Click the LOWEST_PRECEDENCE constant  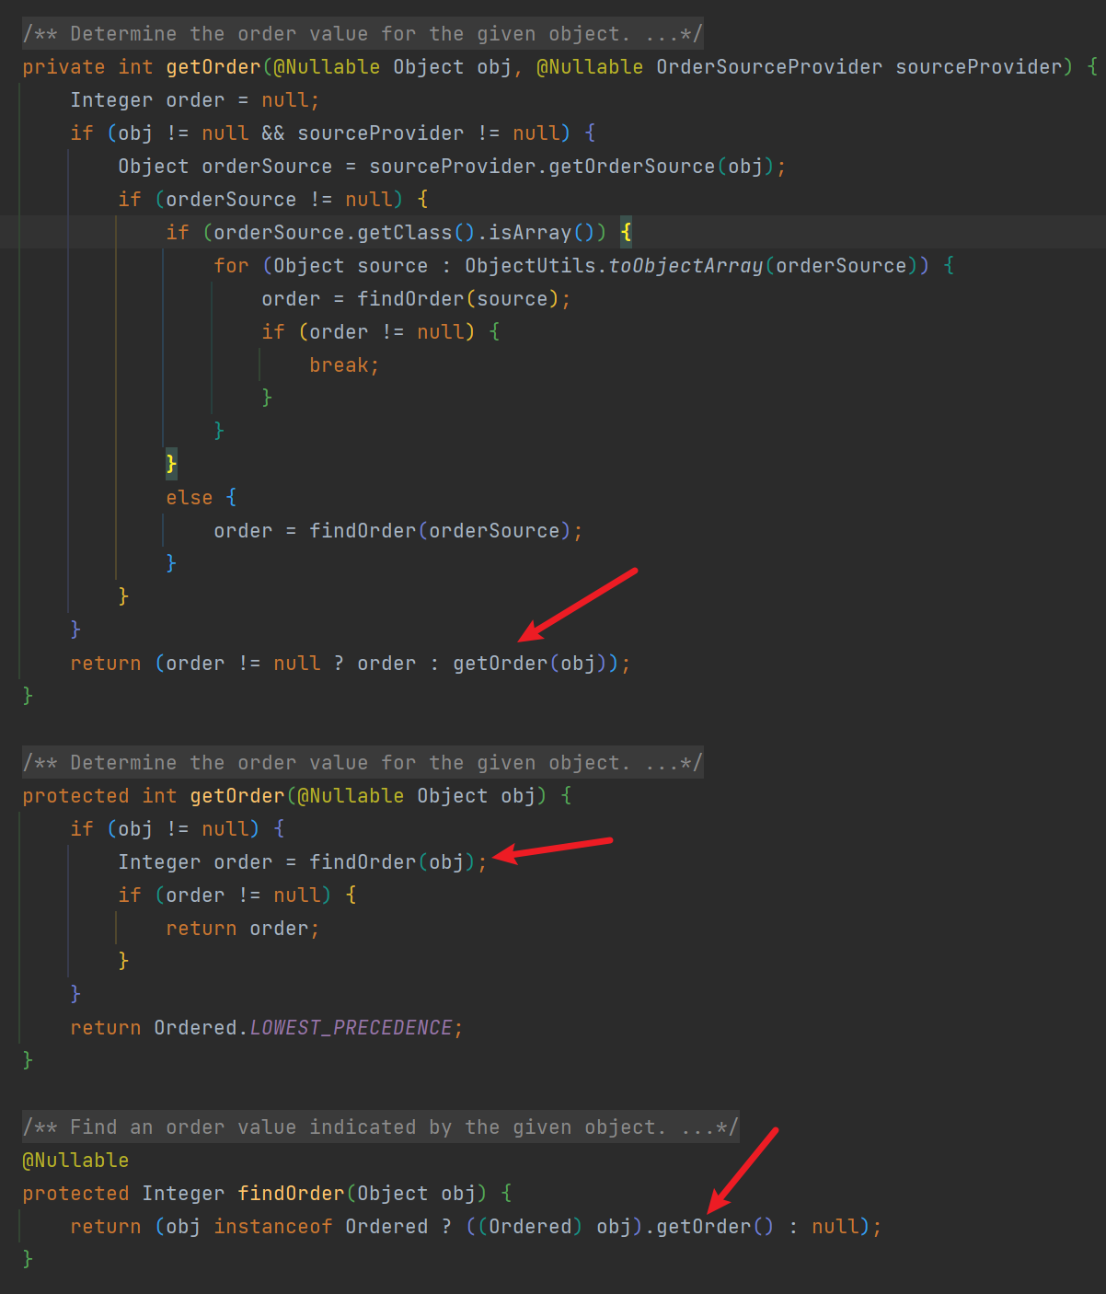click(351, 1028)
